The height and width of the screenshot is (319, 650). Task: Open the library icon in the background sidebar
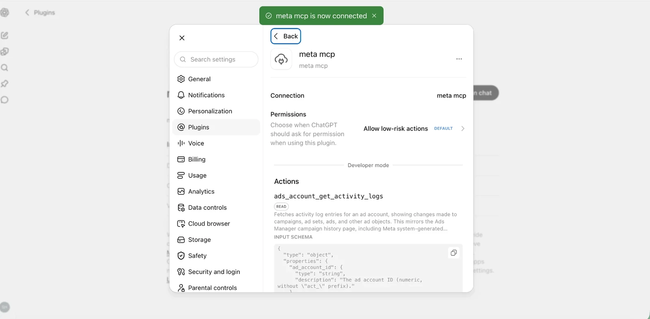tap(4, 52)
